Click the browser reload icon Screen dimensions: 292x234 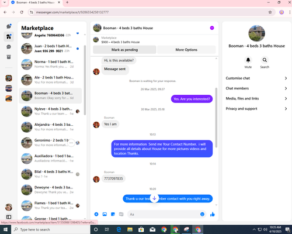pyautogui.click(x=22, y=12)
